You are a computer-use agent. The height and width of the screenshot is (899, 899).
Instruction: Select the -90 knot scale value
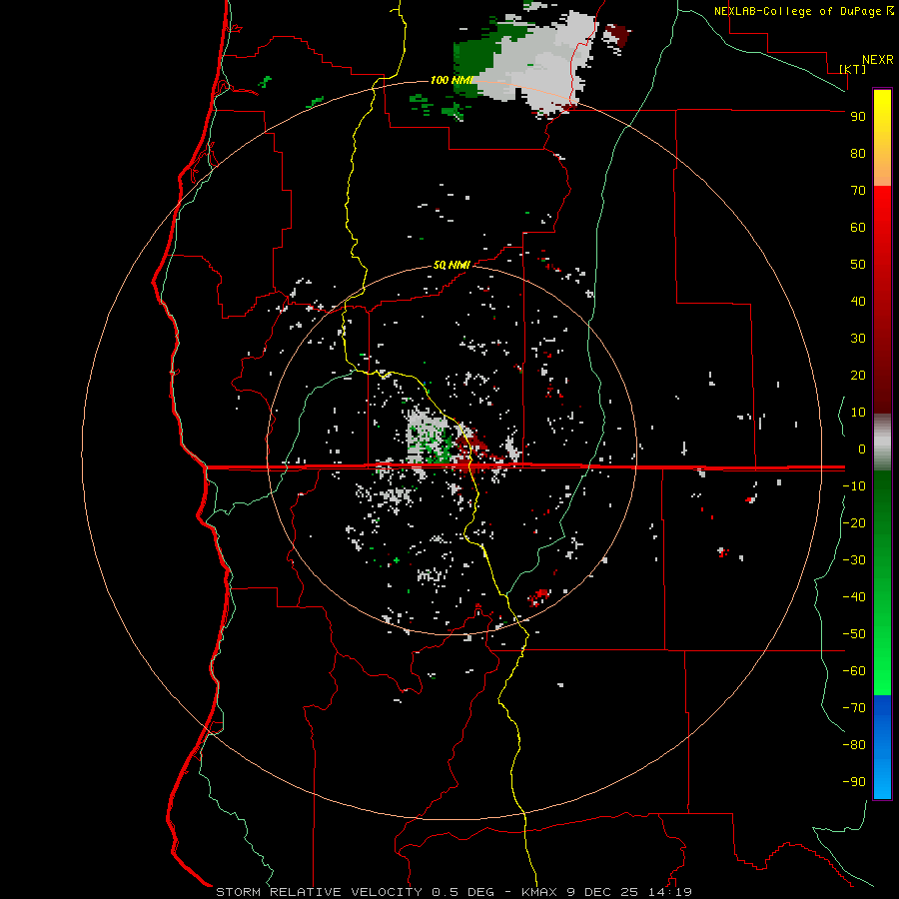(x=854, y=782)
